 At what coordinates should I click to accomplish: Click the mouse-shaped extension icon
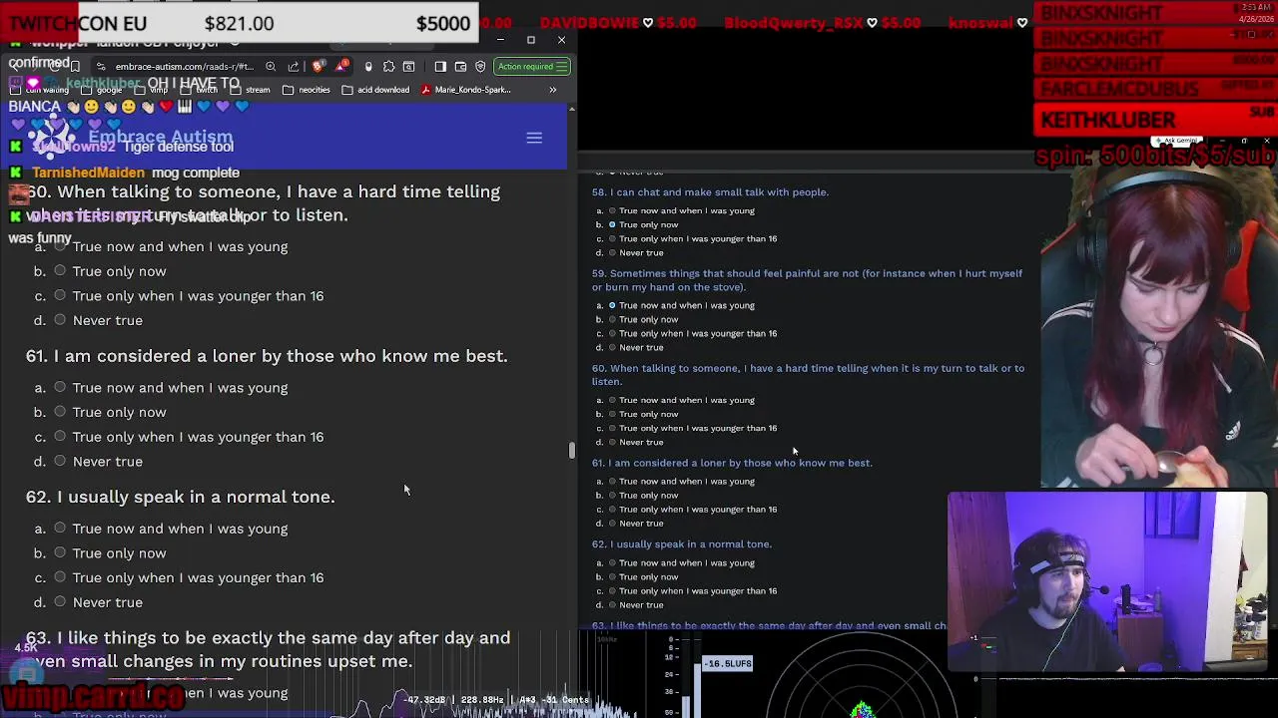(x=368, y=67)
